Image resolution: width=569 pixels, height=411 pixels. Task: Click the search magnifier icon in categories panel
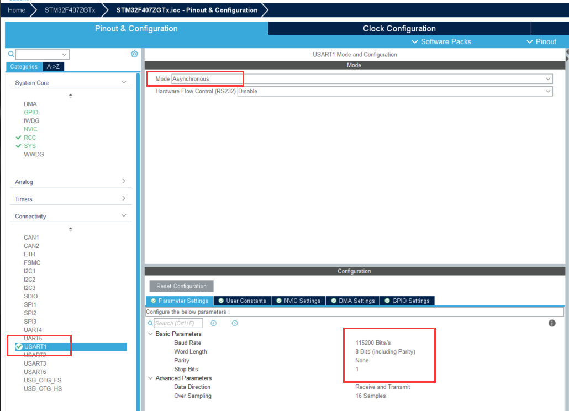coord(11,54)
